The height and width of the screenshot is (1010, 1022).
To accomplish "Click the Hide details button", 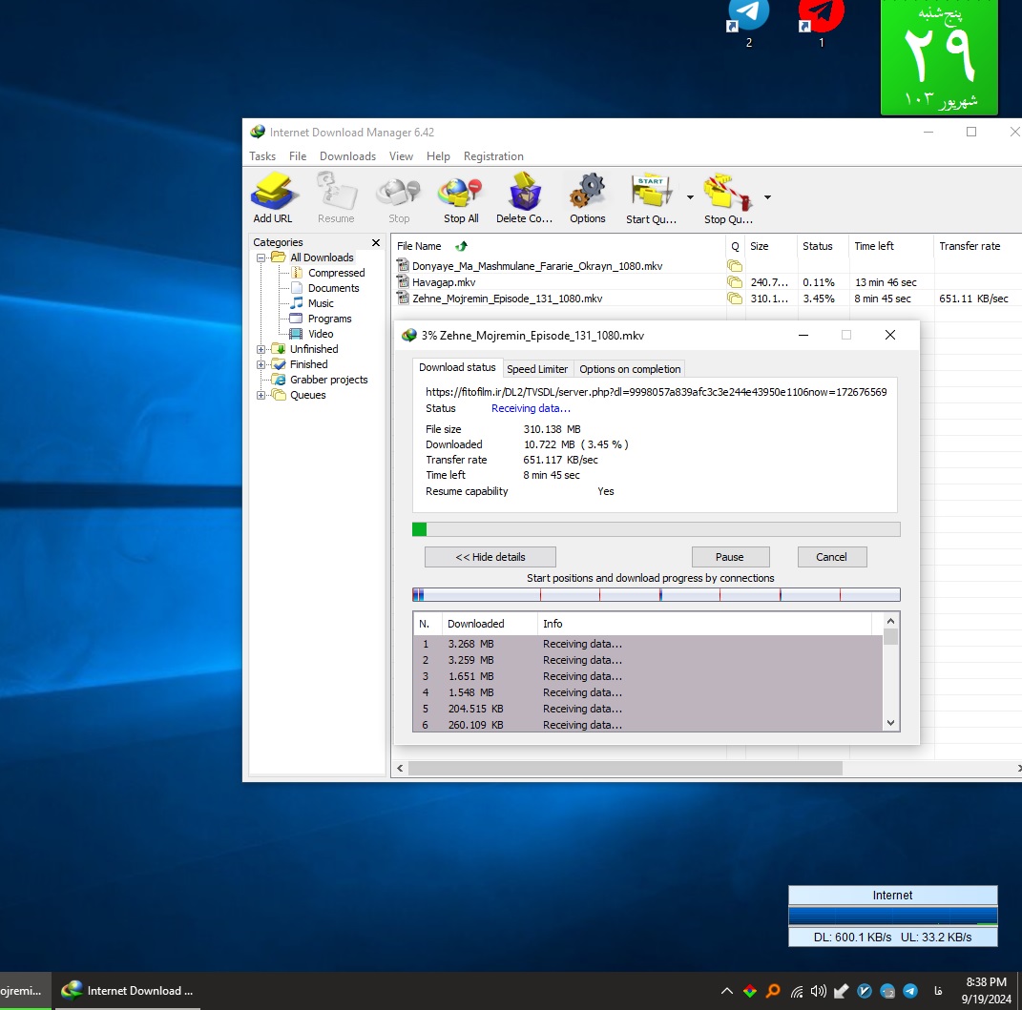I will pos(490,557).
